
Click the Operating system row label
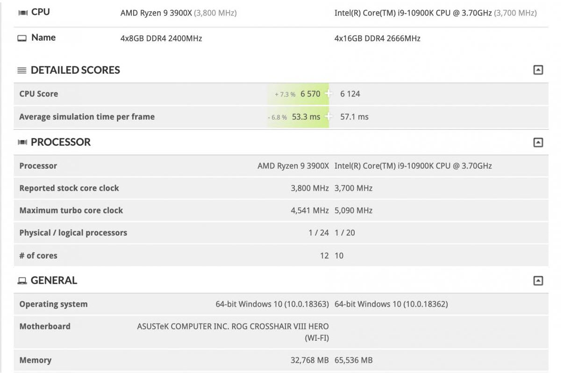53,304
